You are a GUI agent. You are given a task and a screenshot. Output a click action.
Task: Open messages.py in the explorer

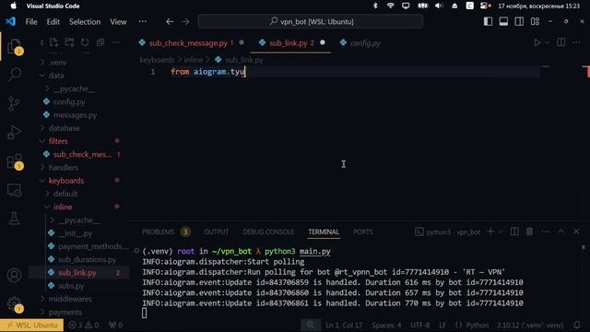tap(76, 114)
